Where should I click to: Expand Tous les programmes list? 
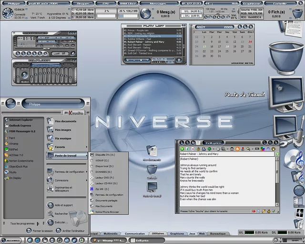point(23,223)
